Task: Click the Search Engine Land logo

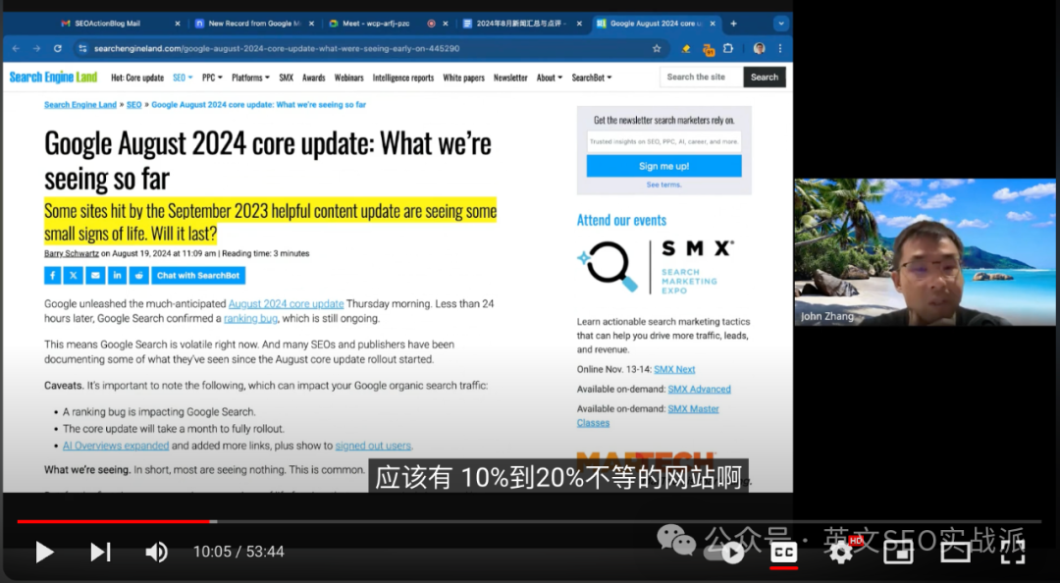Action: [x=52, y=77]
